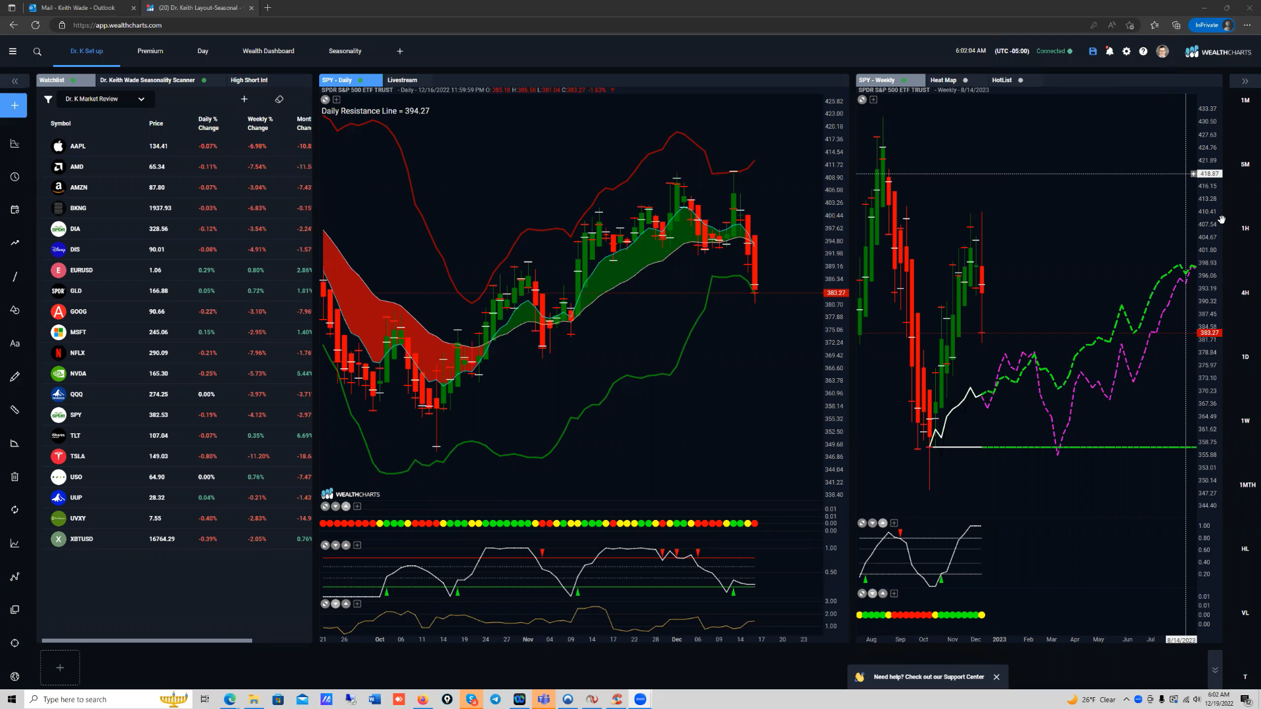Screen dimensions: 1261x709
Task: Click the watchlist horizontal scrollbar
Action: tap(147, 641)
